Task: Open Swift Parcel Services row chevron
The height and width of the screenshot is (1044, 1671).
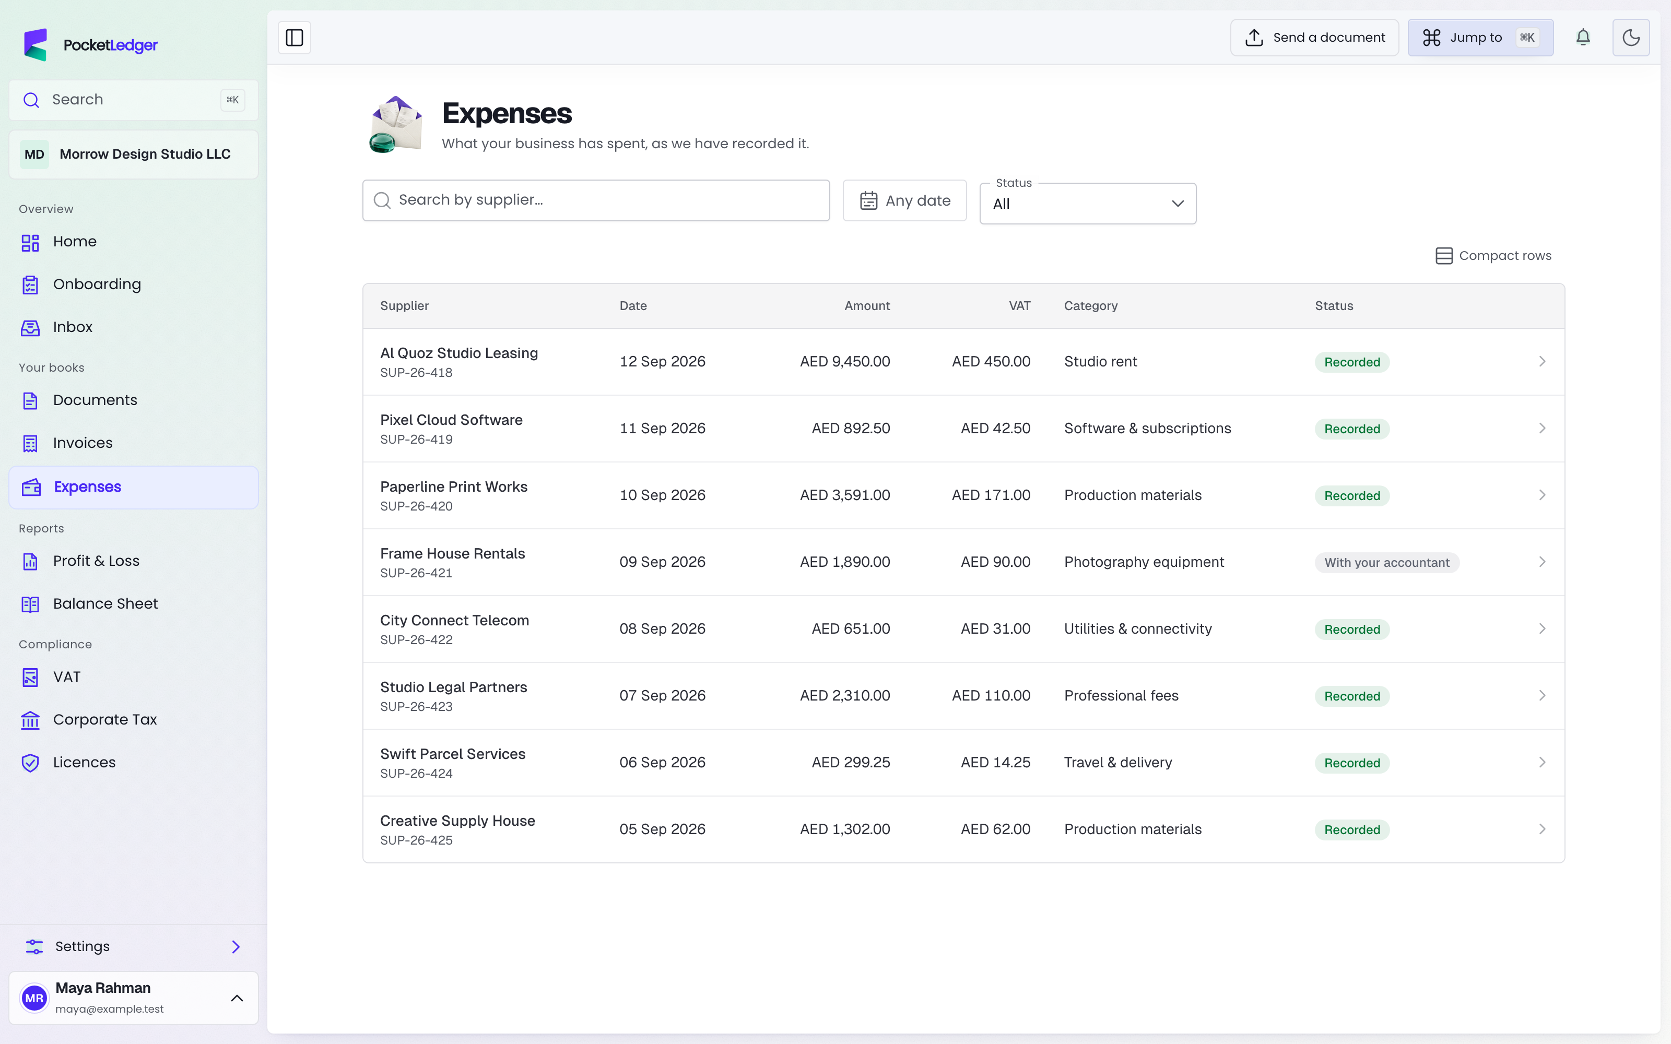Action: click(1542, 762)
